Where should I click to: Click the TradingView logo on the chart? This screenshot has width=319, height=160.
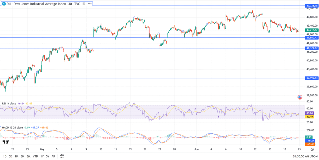coord(5,142)
